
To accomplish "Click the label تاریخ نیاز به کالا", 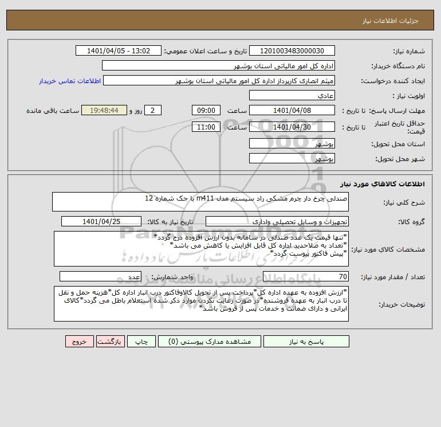I will 170,222.
